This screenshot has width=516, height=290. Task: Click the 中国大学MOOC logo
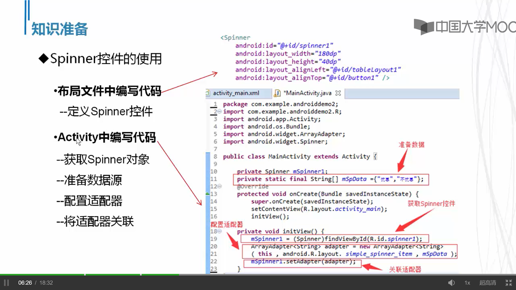[464, 27]
